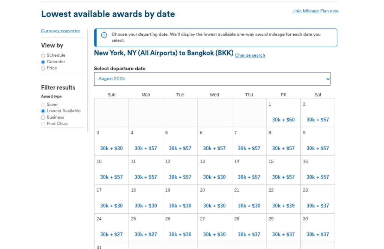Choose the August 23 fare 30k + $37
The width and height of the screenshot is (384, 249).
[x=318, y=206]
